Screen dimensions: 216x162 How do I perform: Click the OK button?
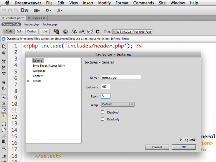(184, 147)
